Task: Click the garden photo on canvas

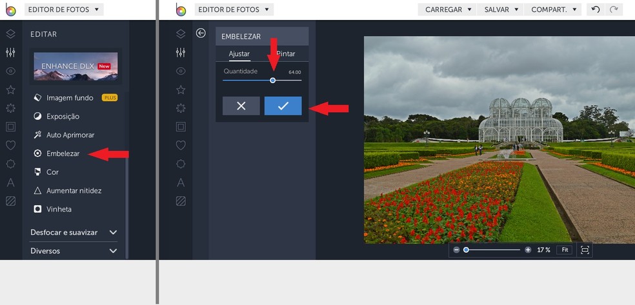Action: pos(499,140)
